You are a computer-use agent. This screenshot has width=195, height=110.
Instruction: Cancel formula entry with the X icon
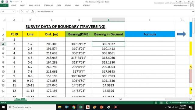[x=22, y=12]
